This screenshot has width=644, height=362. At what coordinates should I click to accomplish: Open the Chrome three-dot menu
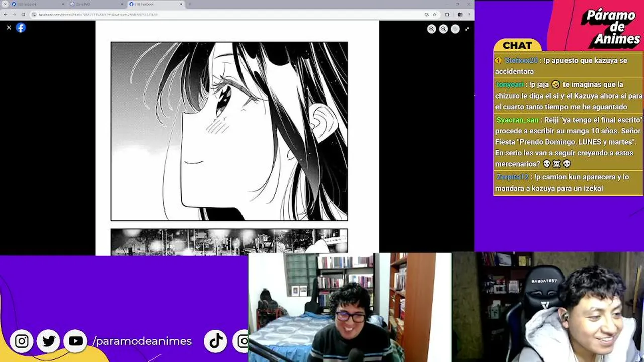pyautogui.click(x=469, y=15)
